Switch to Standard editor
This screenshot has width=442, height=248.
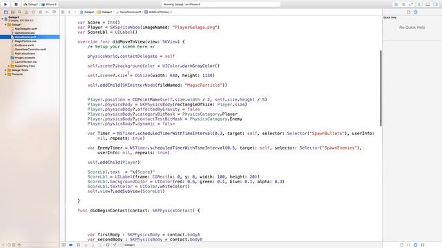396,5
